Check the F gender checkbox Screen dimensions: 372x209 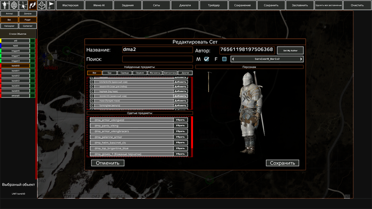click(x=224, y=59)
